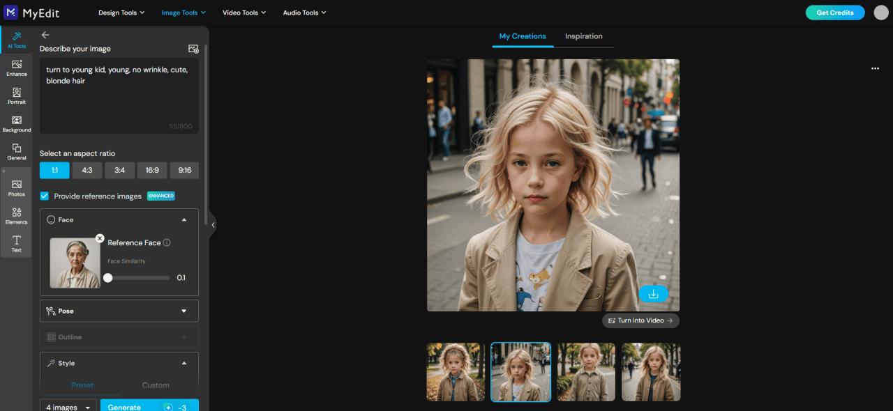Switch to the Inspiration tab

tap(584, 36)
